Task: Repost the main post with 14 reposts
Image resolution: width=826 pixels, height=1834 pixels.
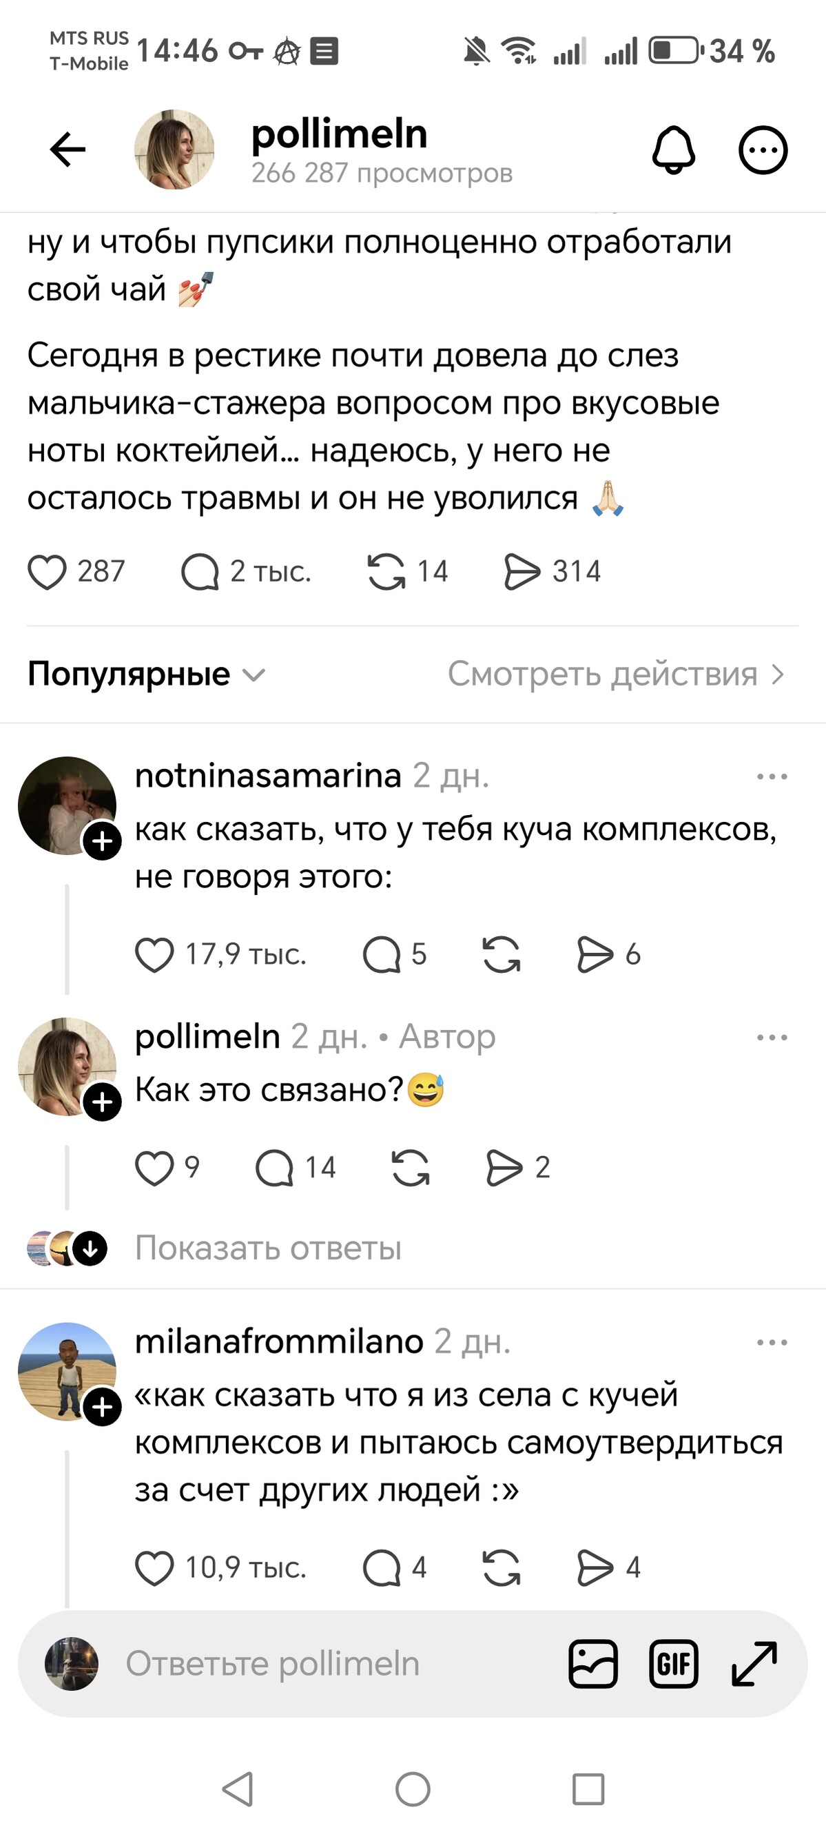Action: 386,572
